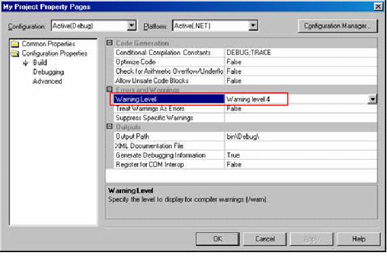Select the Optimize Code property

coord(169,62)
